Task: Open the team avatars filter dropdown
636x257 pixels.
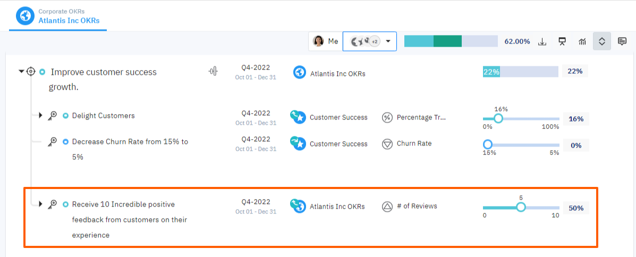Action: (369, 41)
